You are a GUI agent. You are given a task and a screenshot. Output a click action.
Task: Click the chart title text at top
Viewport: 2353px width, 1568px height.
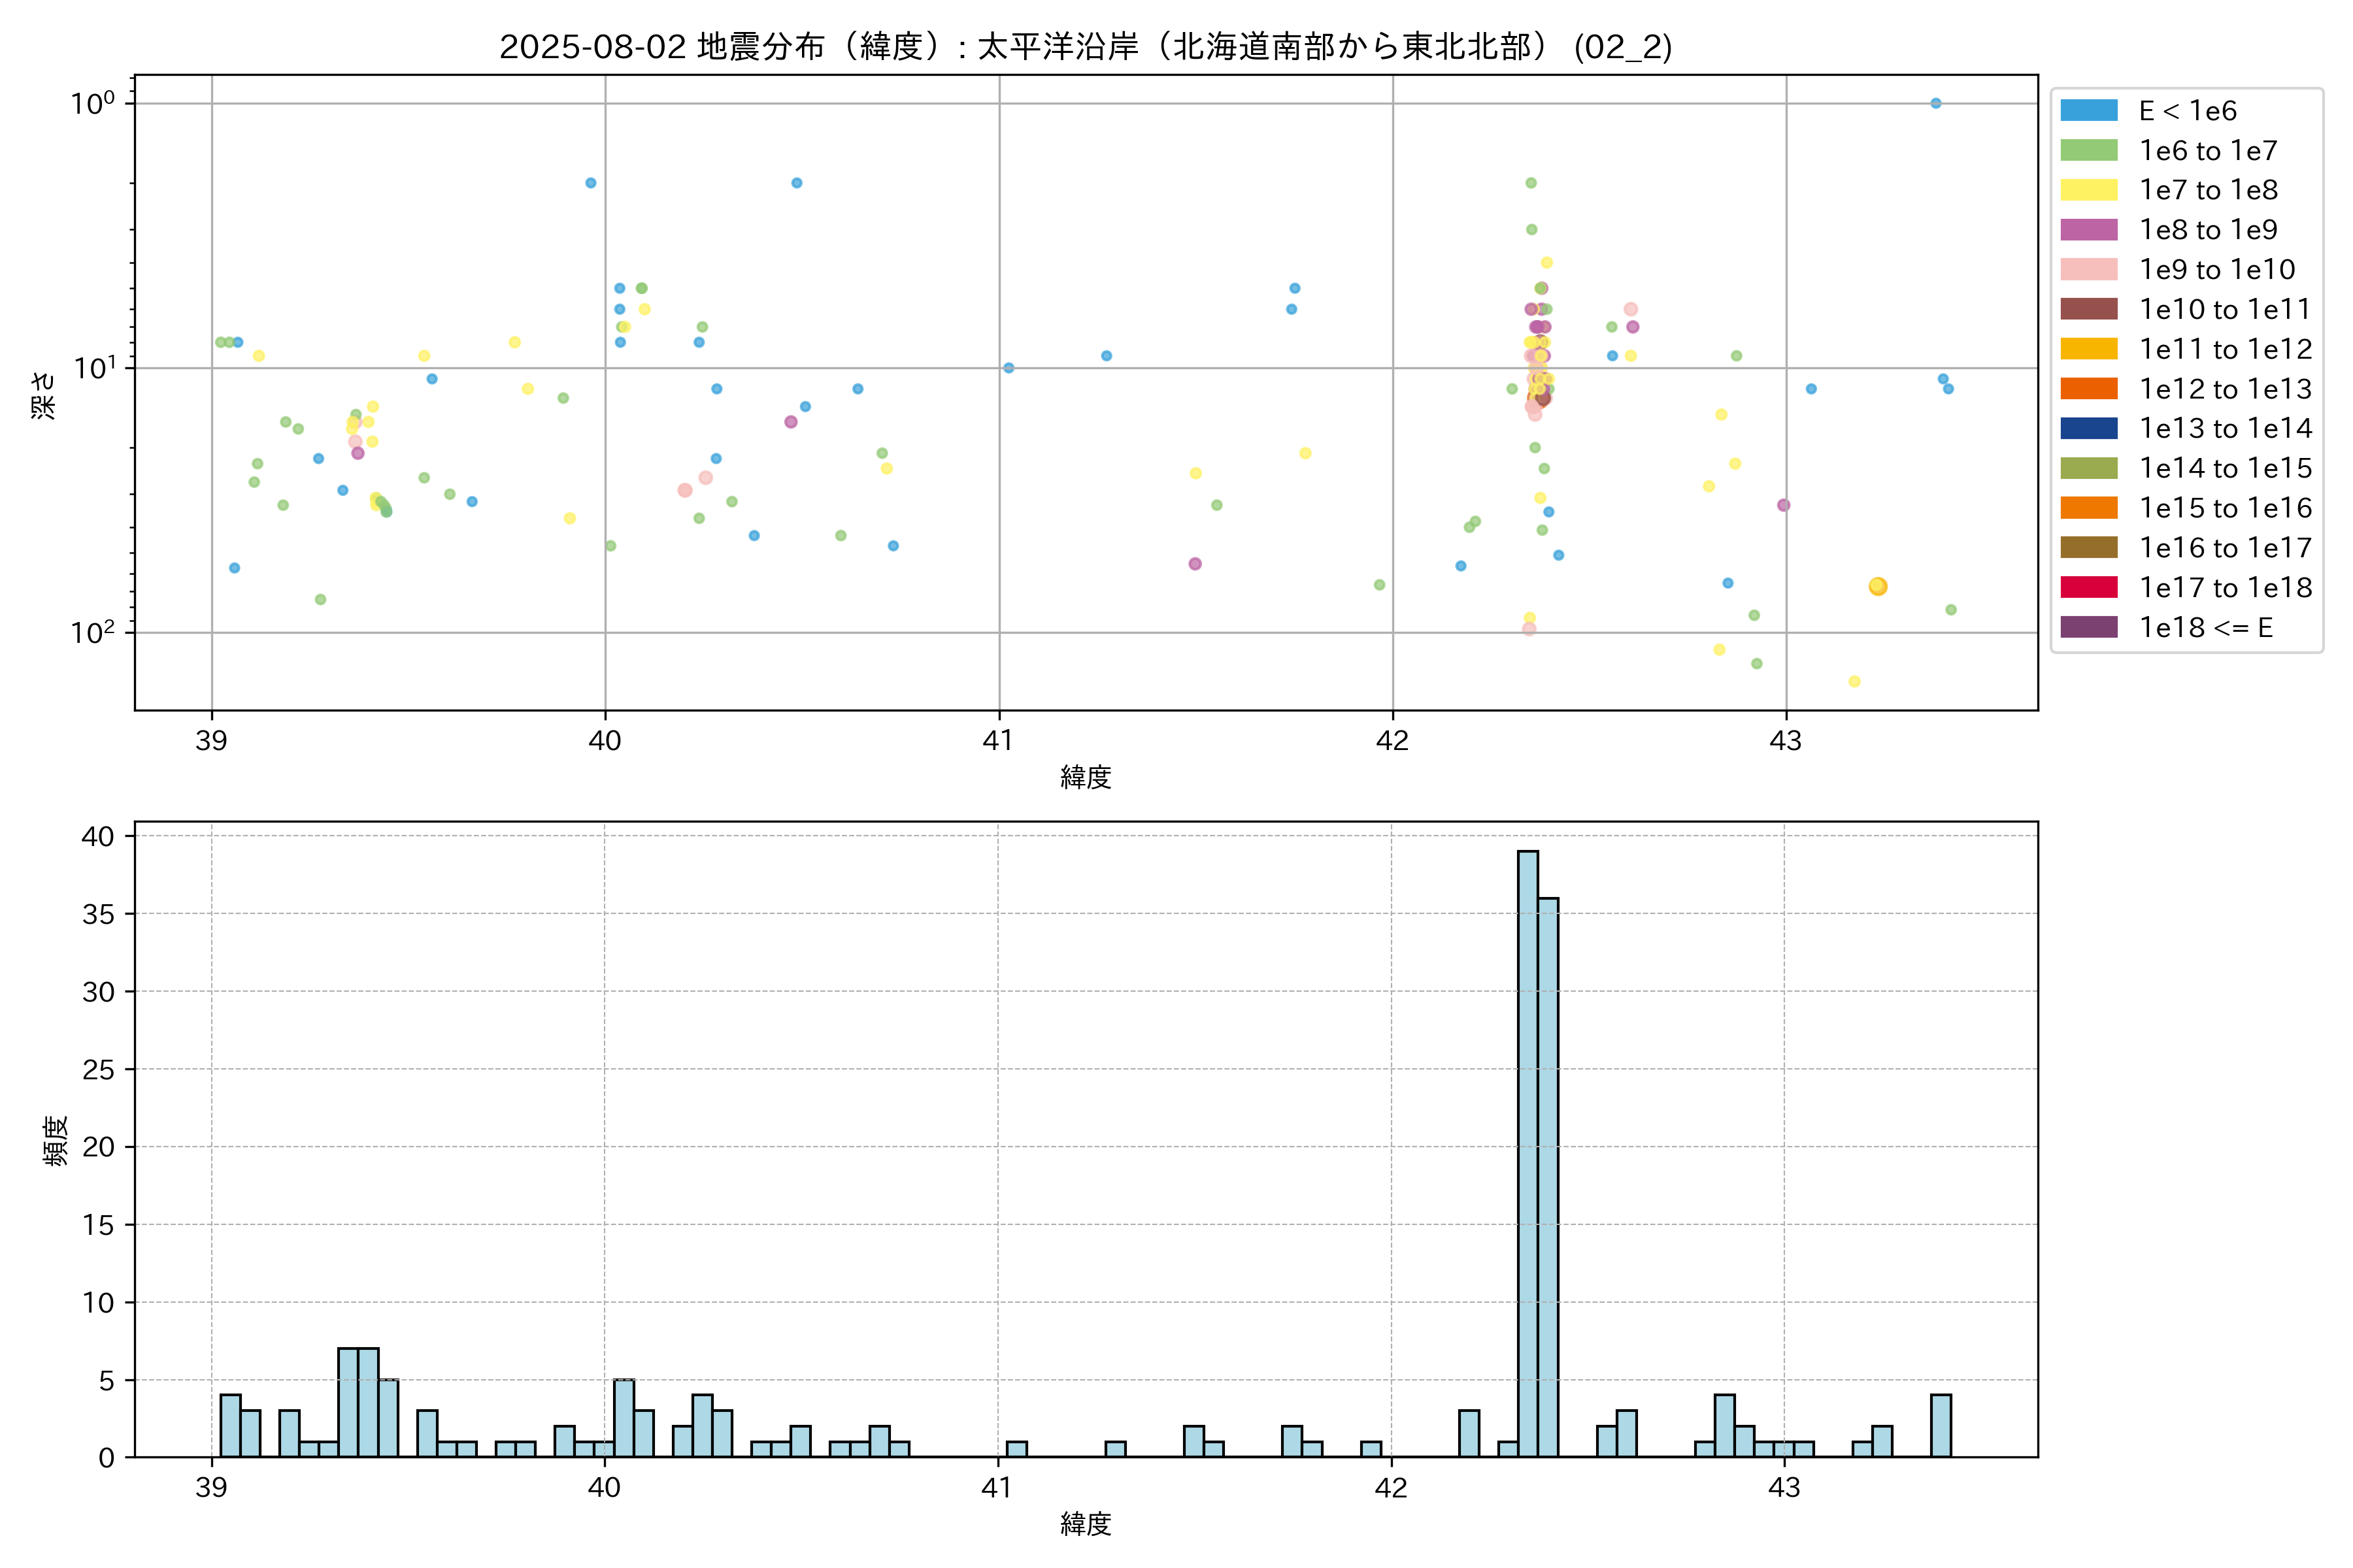click(x=1086, y=46)
